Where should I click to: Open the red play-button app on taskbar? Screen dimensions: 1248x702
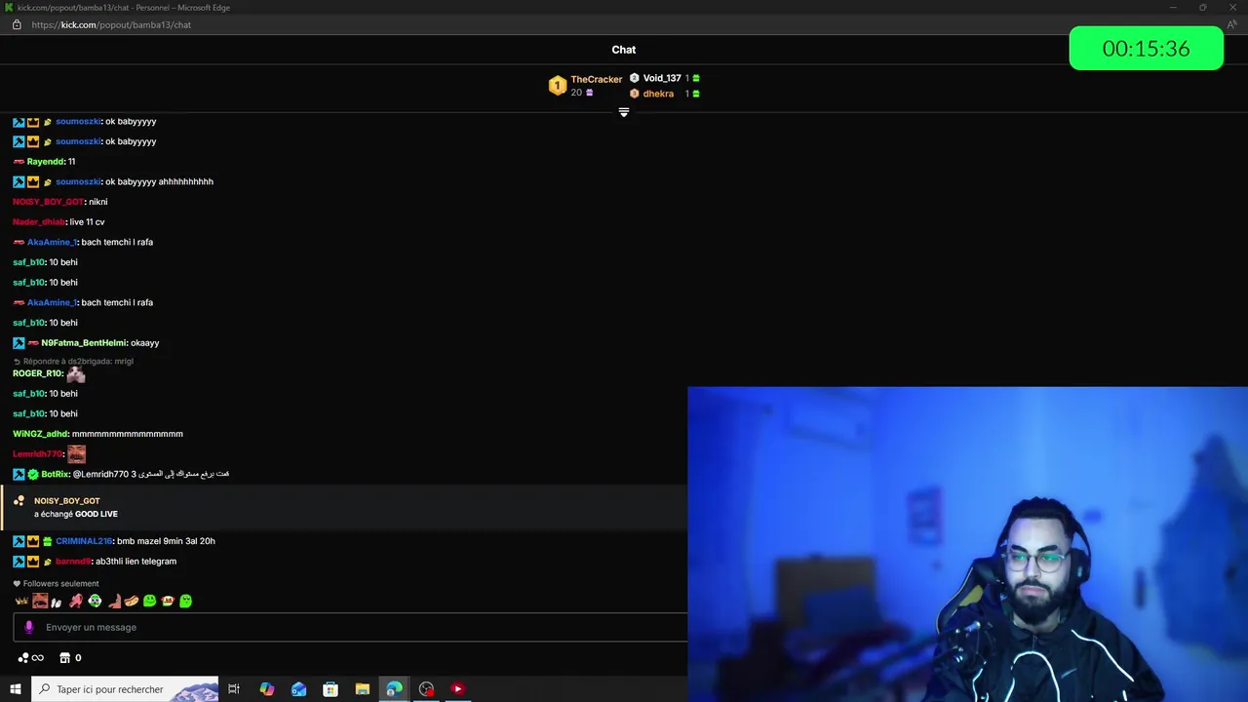pyautogui.click(x=457, y=689)
